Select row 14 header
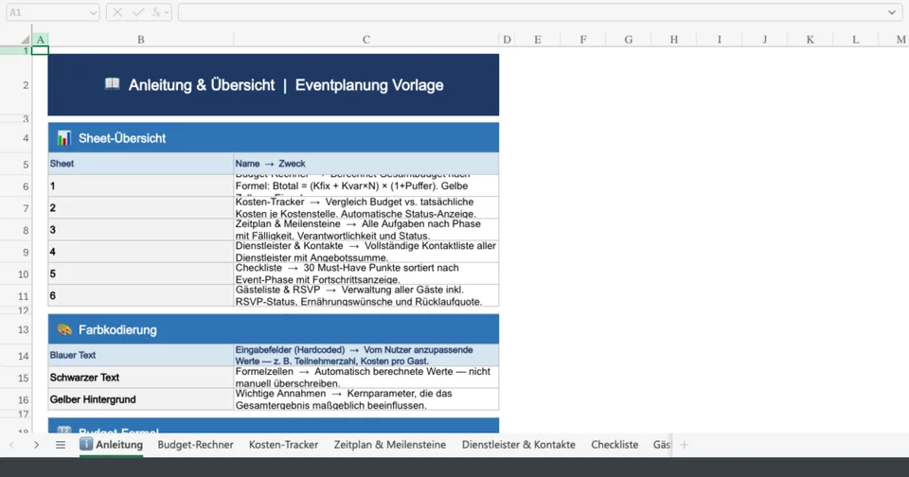Screen dimensions: 909x477 [16, 355]
